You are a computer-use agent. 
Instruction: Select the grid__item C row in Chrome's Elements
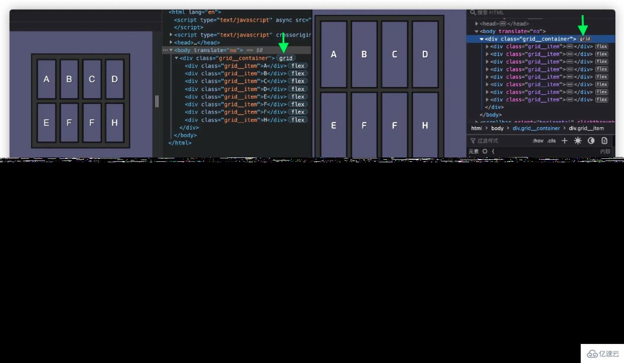[x=236, y=81]
